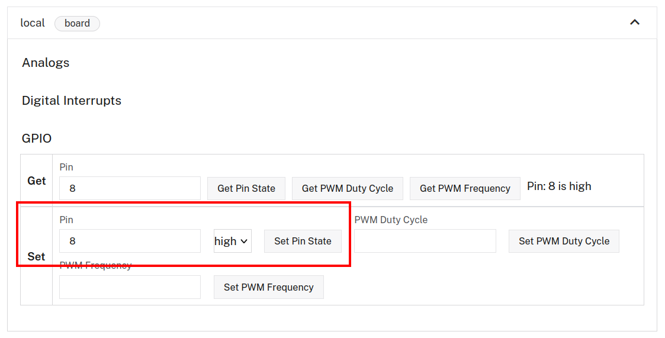Click Get PWM Frequency button
665x338 pixels.
click(465, 188)
